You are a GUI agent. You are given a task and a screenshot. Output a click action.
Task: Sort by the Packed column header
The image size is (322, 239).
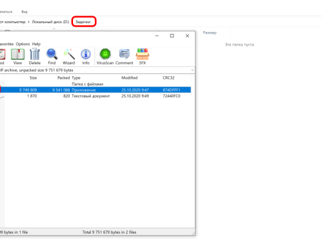click(x=64, y=78)
